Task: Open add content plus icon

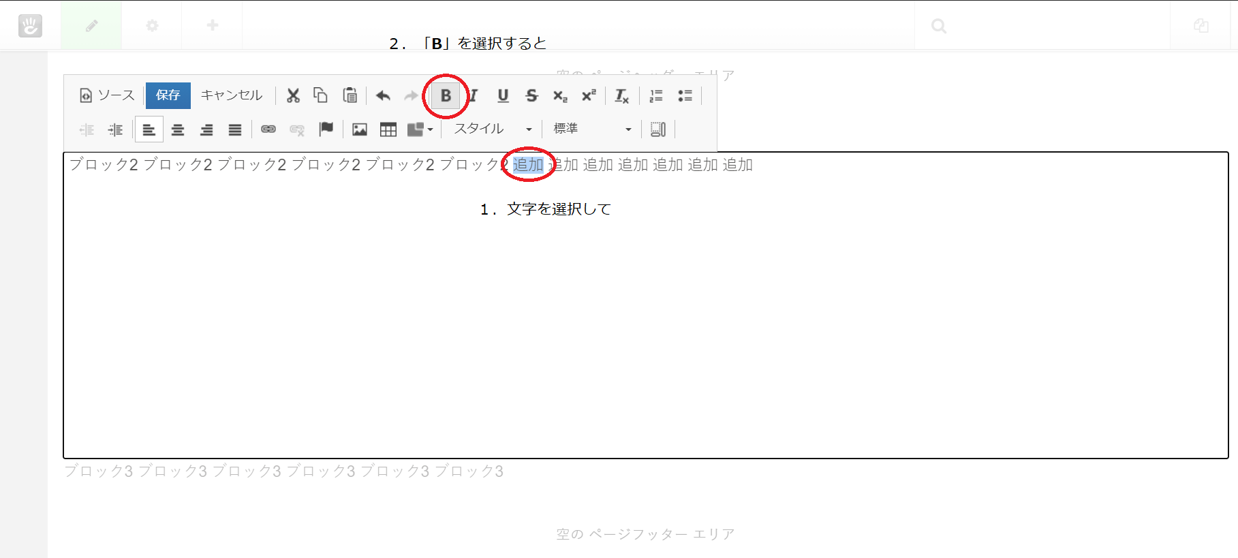Action: tap(213, 25)
